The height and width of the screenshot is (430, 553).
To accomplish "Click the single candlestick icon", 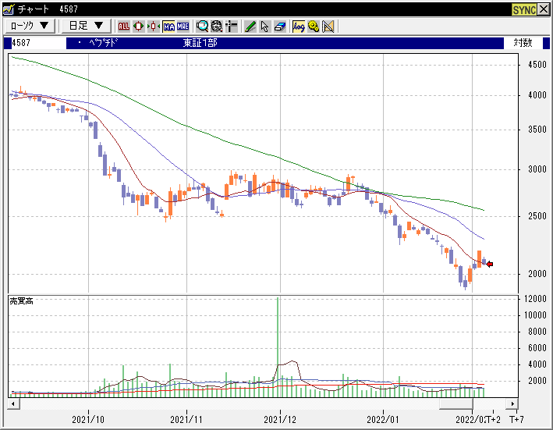I will 139,26.
